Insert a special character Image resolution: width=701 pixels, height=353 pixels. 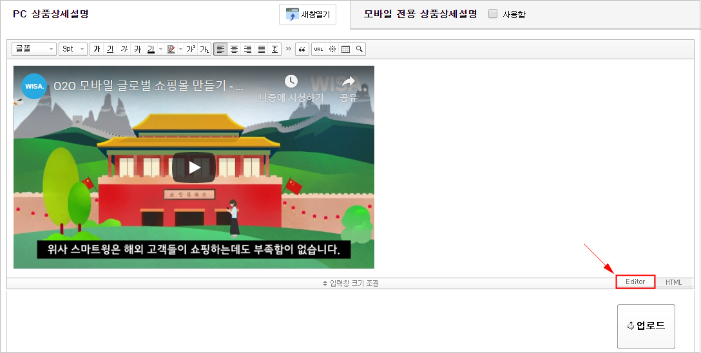pyautogui.click(x=332, y=49)
